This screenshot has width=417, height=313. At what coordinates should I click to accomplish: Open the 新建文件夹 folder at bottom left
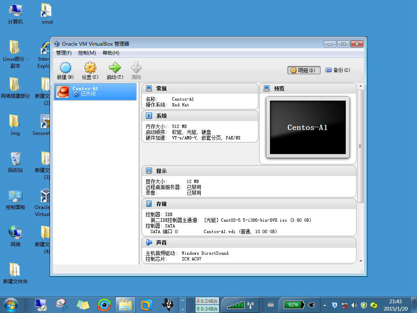15,273
